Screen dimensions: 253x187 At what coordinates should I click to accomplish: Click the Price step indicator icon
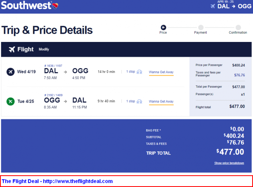tap(163, 28)
